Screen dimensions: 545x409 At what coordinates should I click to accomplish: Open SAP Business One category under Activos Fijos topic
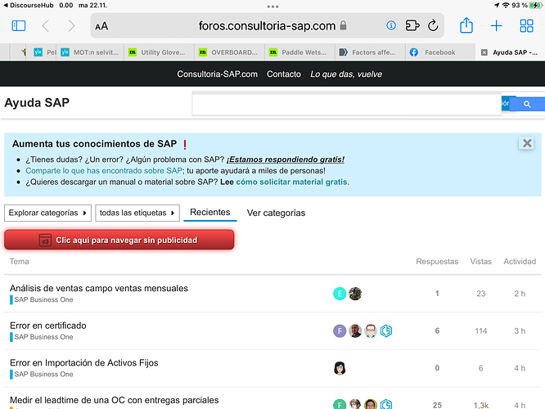pyautogui.click(x=42, y=375)
